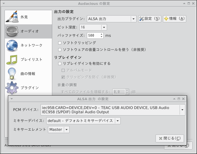Click the バッファサイズ field showing 500
The image size is (197, 154).
pos(94,35)
